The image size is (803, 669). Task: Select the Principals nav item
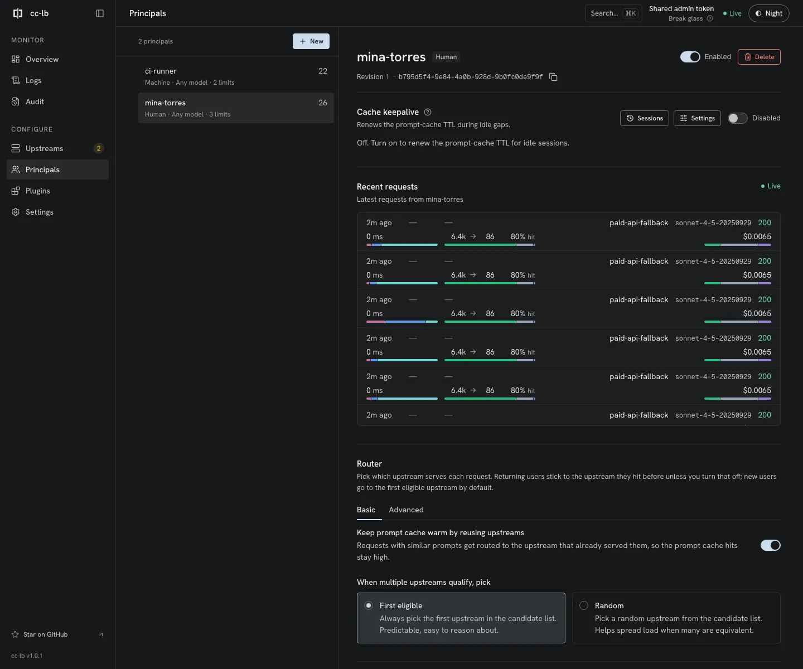[57, 169]
